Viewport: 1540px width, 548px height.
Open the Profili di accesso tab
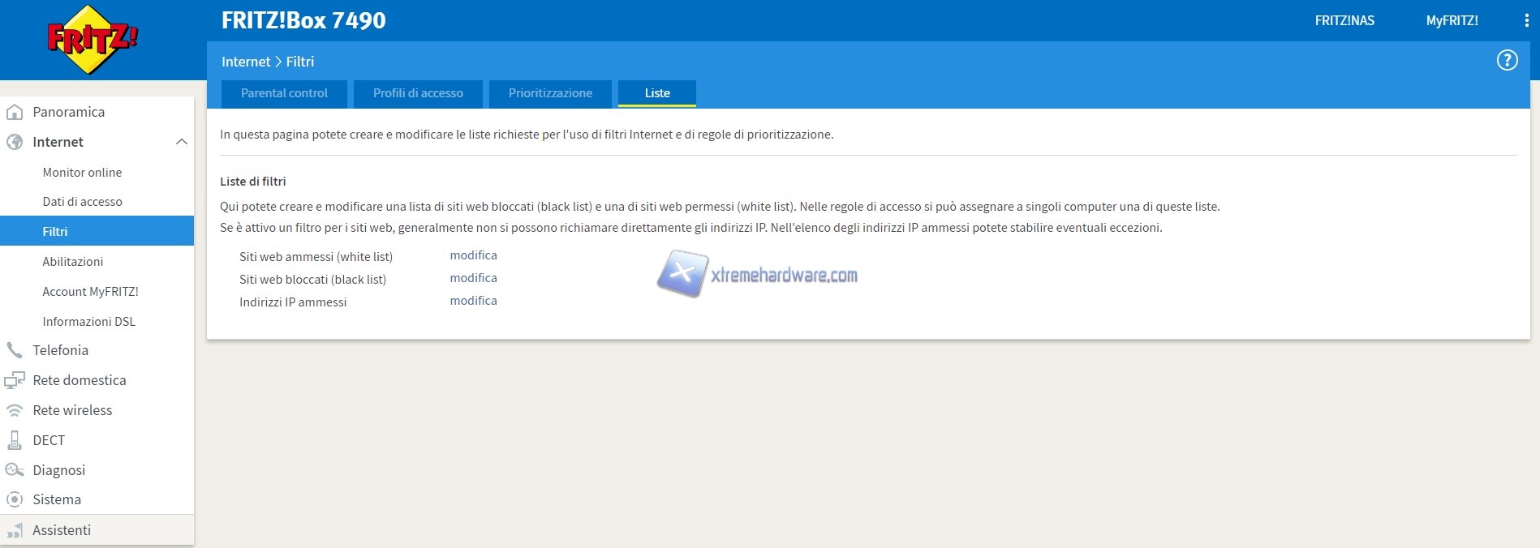pos(418,93)
